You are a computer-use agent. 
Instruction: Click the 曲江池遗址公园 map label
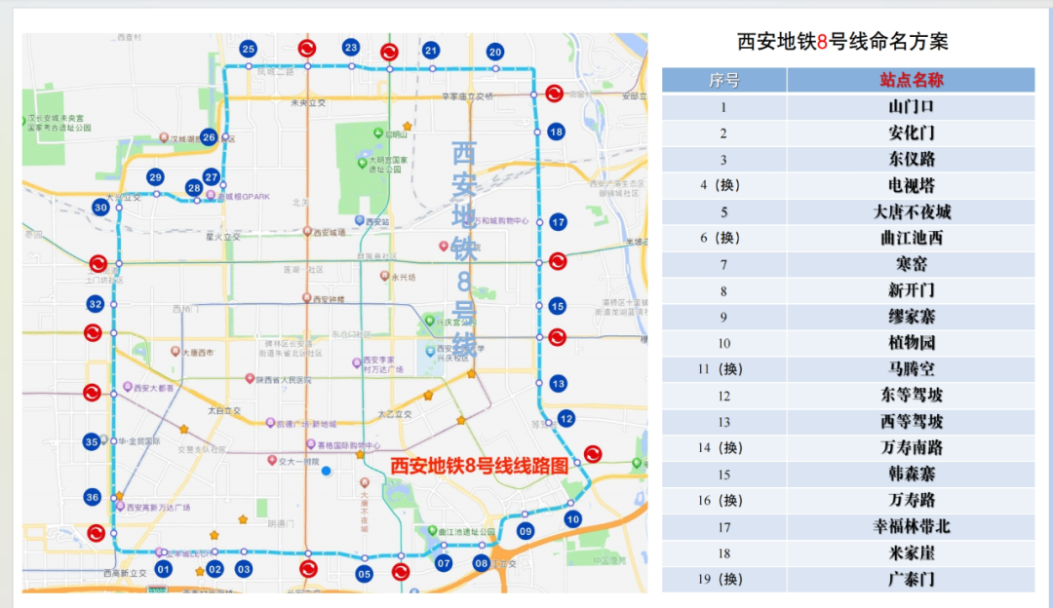[x=467, y=531]
